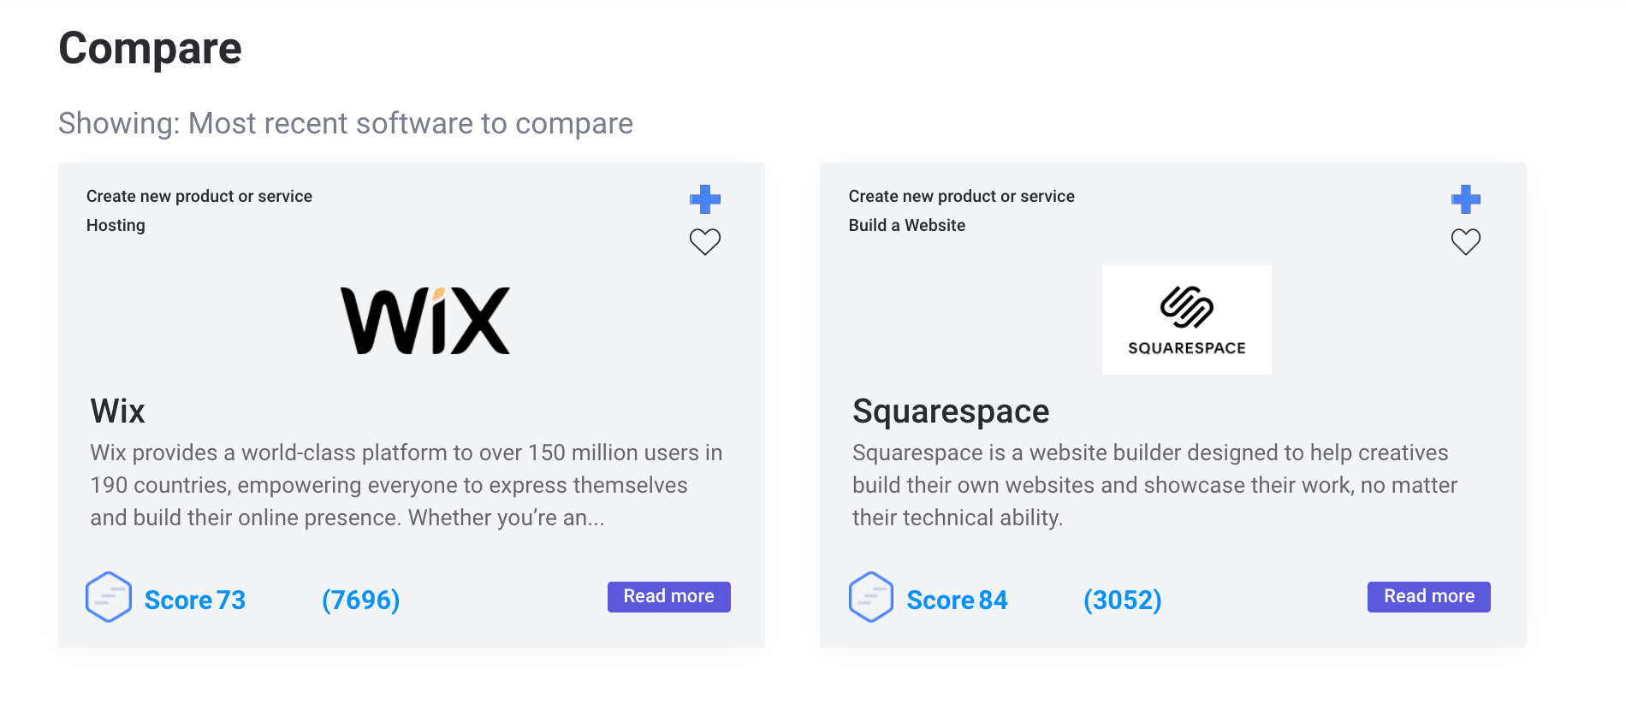Screen dimensions: 1626x710
Task: Click the blue plus icon on Squarespace card
Action: coord(1466,199)
